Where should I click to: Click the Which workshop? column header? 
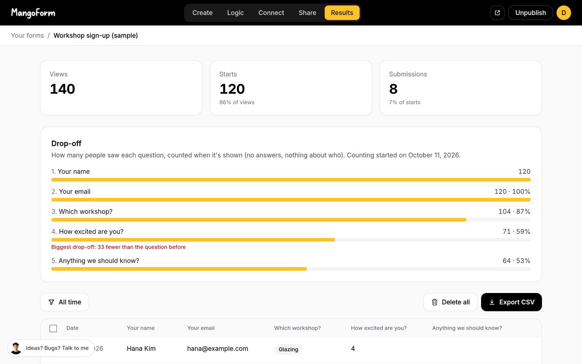pos(297,328)
